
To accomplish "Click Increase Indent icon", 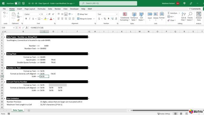I will click(x=73, y=19).
